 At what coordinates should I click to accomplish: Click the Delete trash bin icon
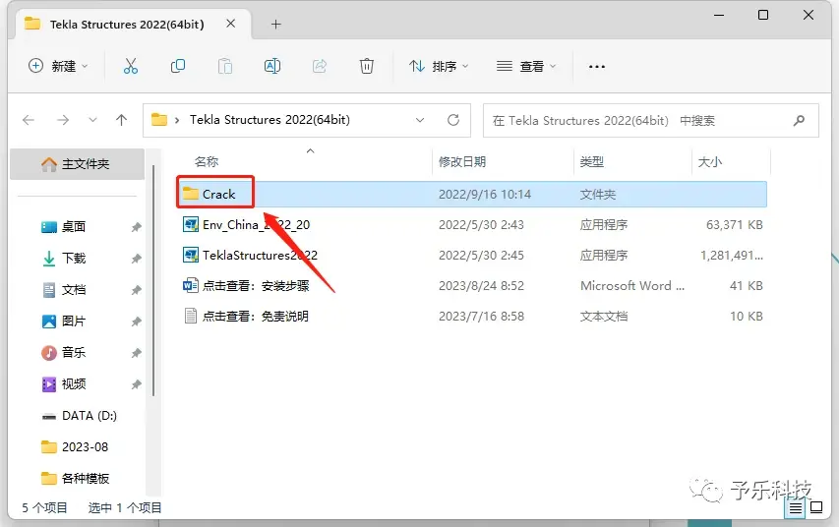[x=367, y=66]
